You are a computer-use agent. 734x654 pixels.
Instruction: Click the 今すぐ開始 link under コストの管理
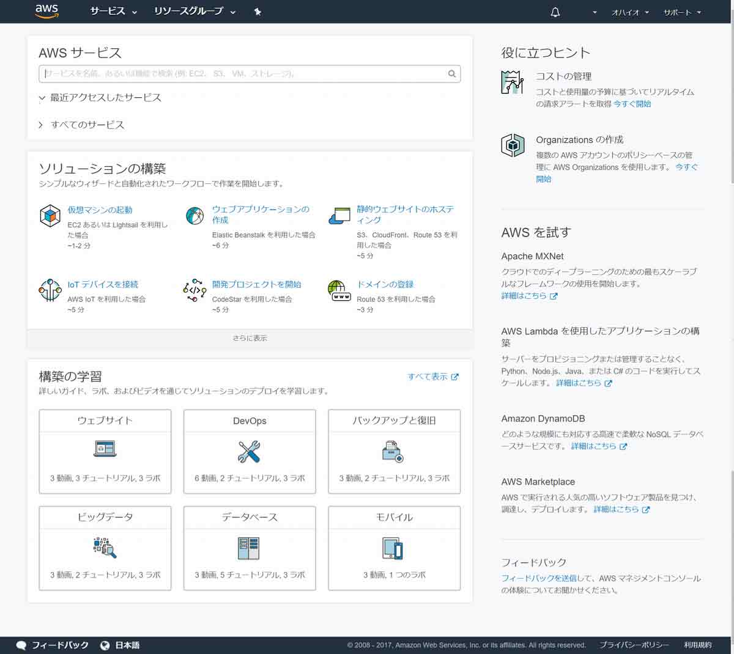click(x=633, y=104)
